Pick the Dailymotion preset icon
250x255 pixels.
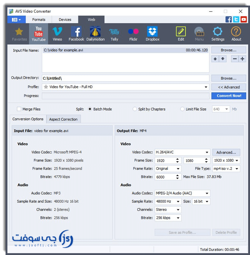[x=96, y=34]
